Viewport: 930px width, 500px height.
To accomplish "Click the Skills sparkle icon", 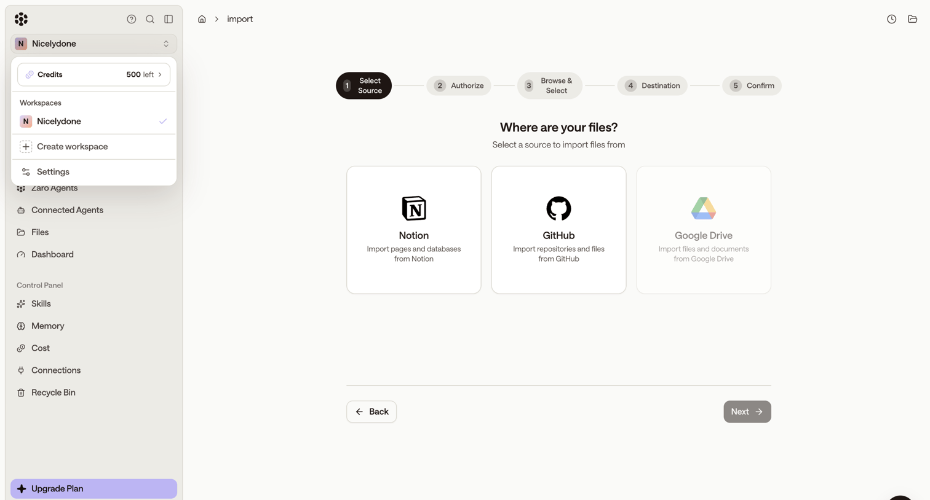I will tap(21, 304).
